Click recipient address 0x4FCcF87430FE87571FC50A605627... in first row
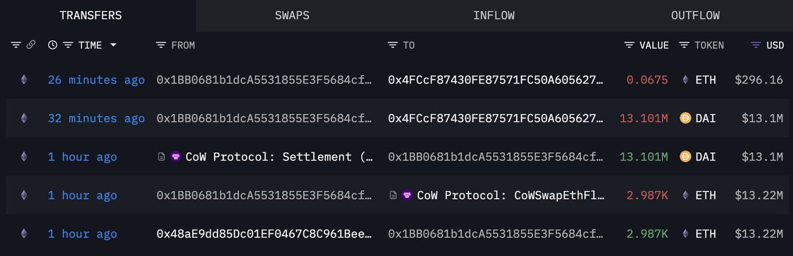The image size is (793, 256). [x=496, y=80]
